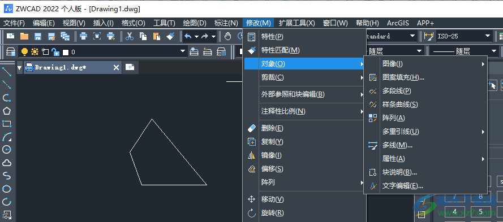Open the Standard text style dropdown

click(x=412, y=36)
